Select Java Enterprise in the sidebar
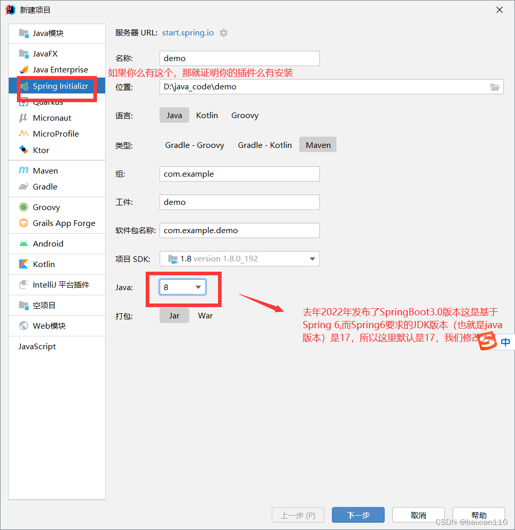This screenshot has height=530, width=515. point(61,70)
